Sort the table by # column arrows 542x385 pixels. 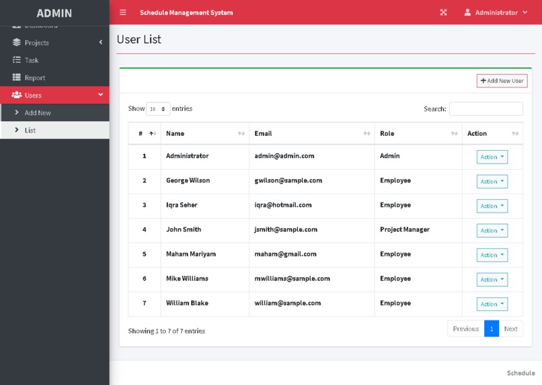(153, 133)
